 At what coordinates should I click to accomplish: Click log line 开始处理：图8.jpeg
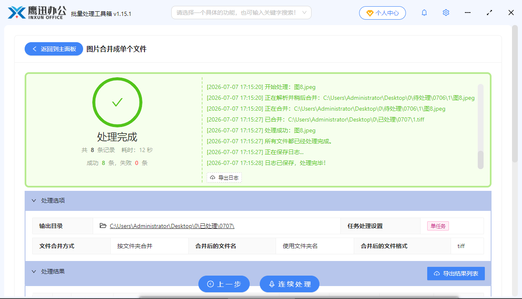[x=261, y=87]
